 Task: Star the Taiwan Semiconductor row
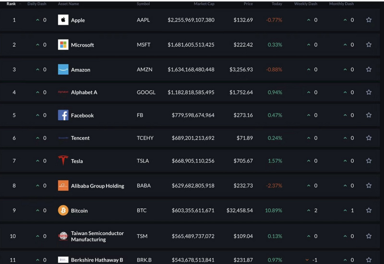[369, 236]
